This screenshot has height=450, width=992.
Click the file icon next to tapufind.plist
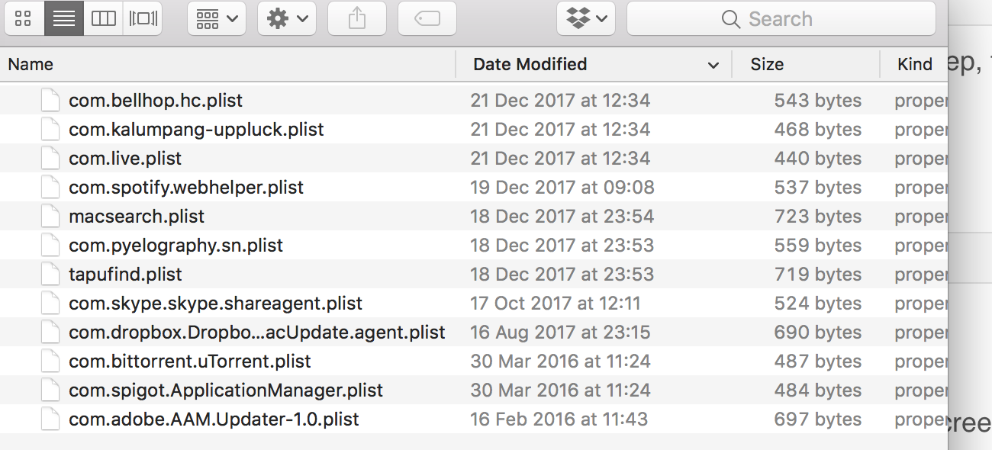tap(50, 274)
